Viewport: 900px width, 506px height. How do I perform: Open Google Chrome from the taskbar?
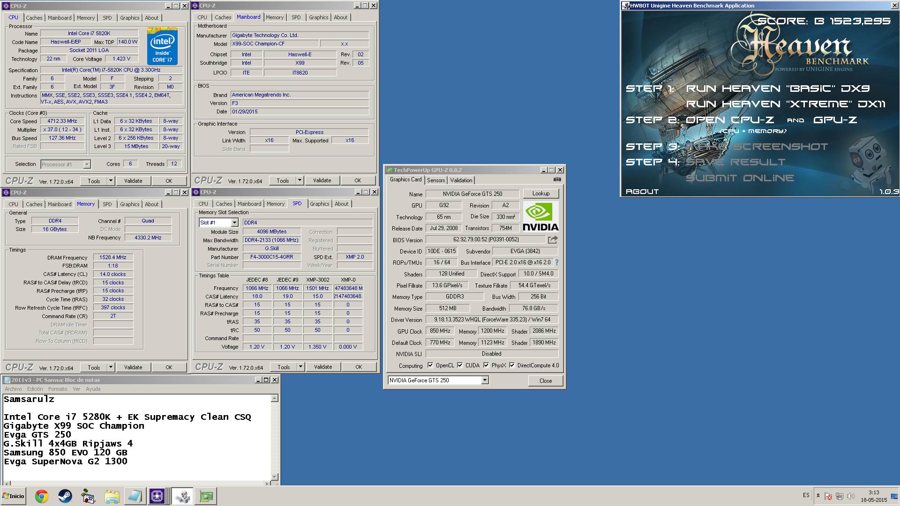click(41, 496)
